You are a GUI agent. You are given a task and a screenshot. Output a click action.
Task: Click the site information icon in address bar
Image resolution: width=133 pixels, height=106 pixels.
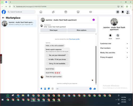click(x=14, y=7)
